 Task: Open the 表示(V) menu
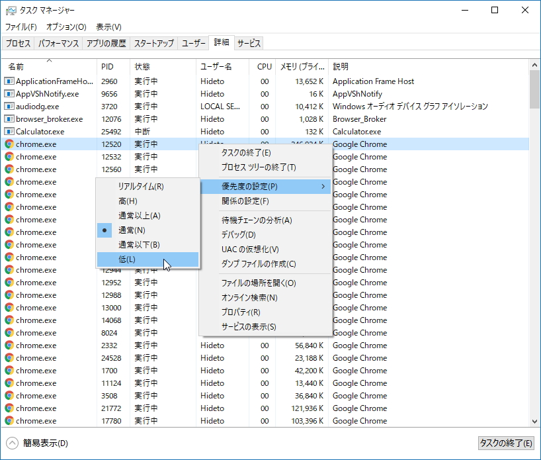(108, 27)
